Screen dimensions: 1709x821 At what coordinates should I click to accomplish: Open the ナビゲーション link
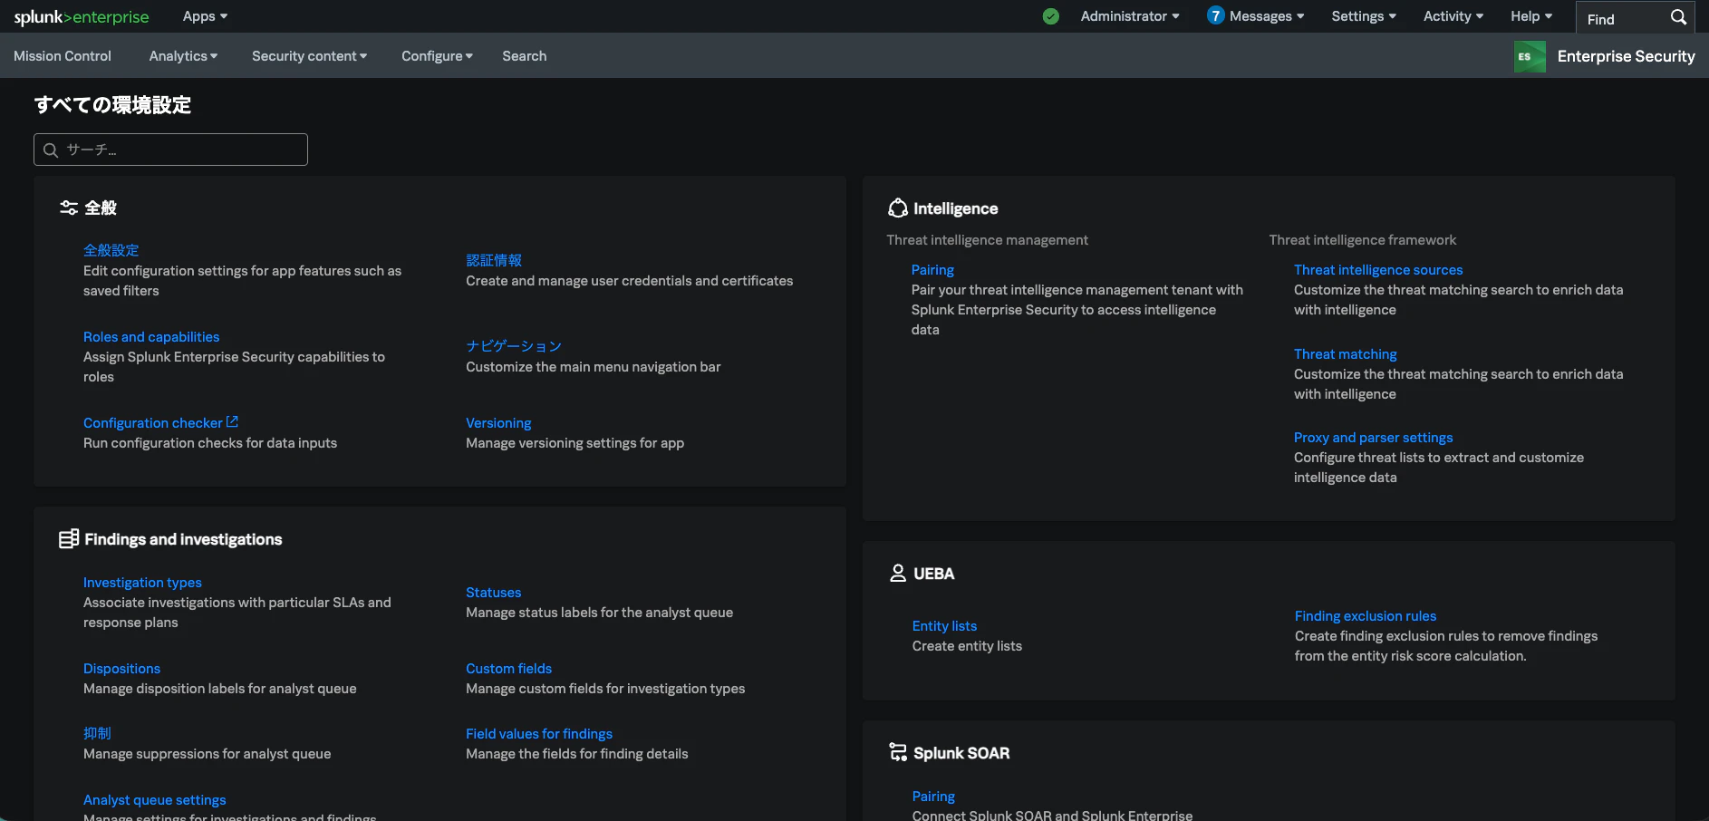tap(514, 346)
